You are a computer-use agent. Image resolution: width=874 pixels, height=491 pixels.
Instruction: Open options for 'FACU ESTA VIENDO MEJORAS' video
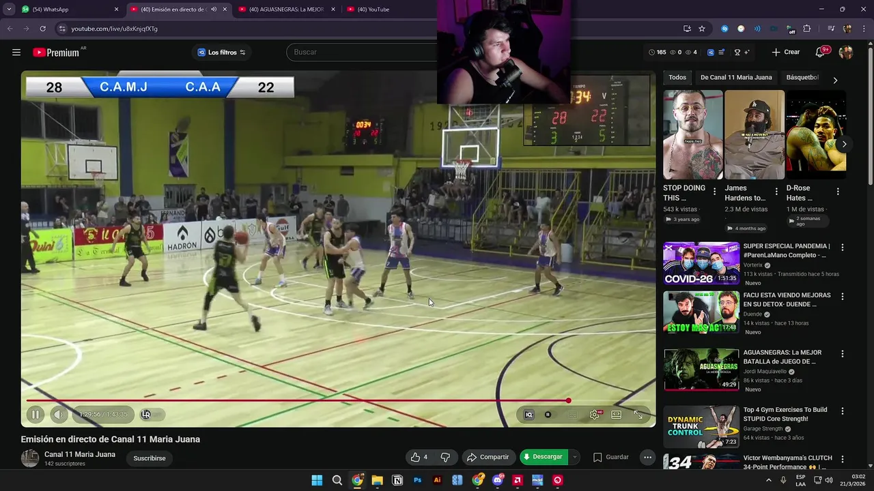tap(843, 297)
